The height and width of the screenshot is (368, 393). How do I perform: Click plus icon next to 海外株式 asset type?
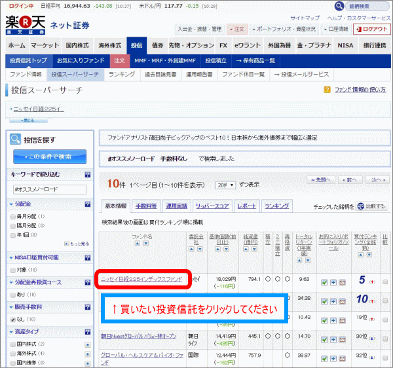[88, 354]
